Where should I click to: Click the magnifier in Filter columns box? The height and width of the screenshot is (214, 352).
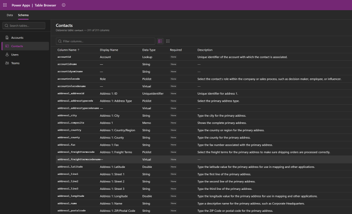60,41
